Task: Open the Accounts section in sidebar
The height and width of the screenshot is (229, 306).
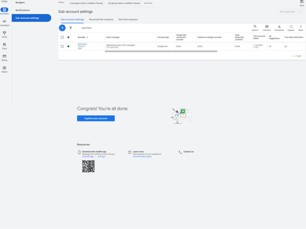Action: 4,11
